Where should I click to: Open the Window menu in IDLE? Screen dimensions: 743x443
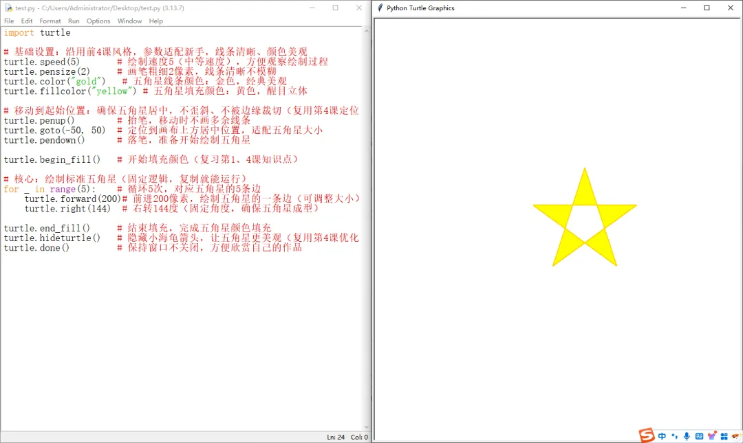[x=129, y=21]
